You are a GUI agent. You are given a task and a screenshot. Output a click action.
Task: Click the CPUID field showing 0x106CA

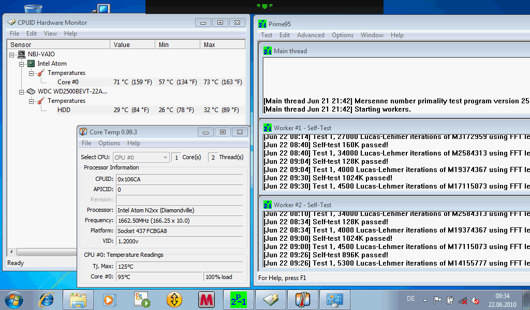(x=180, y=179)
